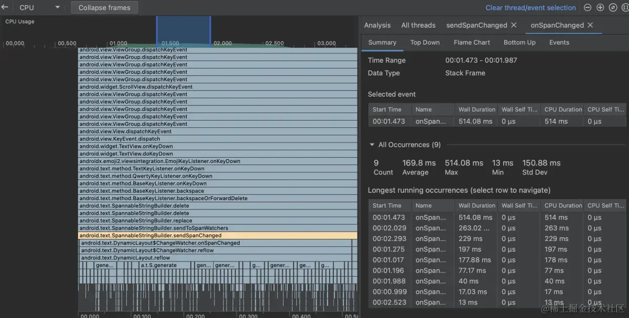The image size is (629, 318).
Task: Click Clear thread/event selection link
Action: pyautogui.click(x=530, y=7)
